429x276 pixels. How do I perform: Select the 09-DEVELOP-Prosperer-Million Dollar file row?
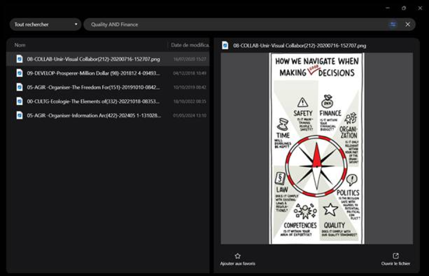(93, 73)
